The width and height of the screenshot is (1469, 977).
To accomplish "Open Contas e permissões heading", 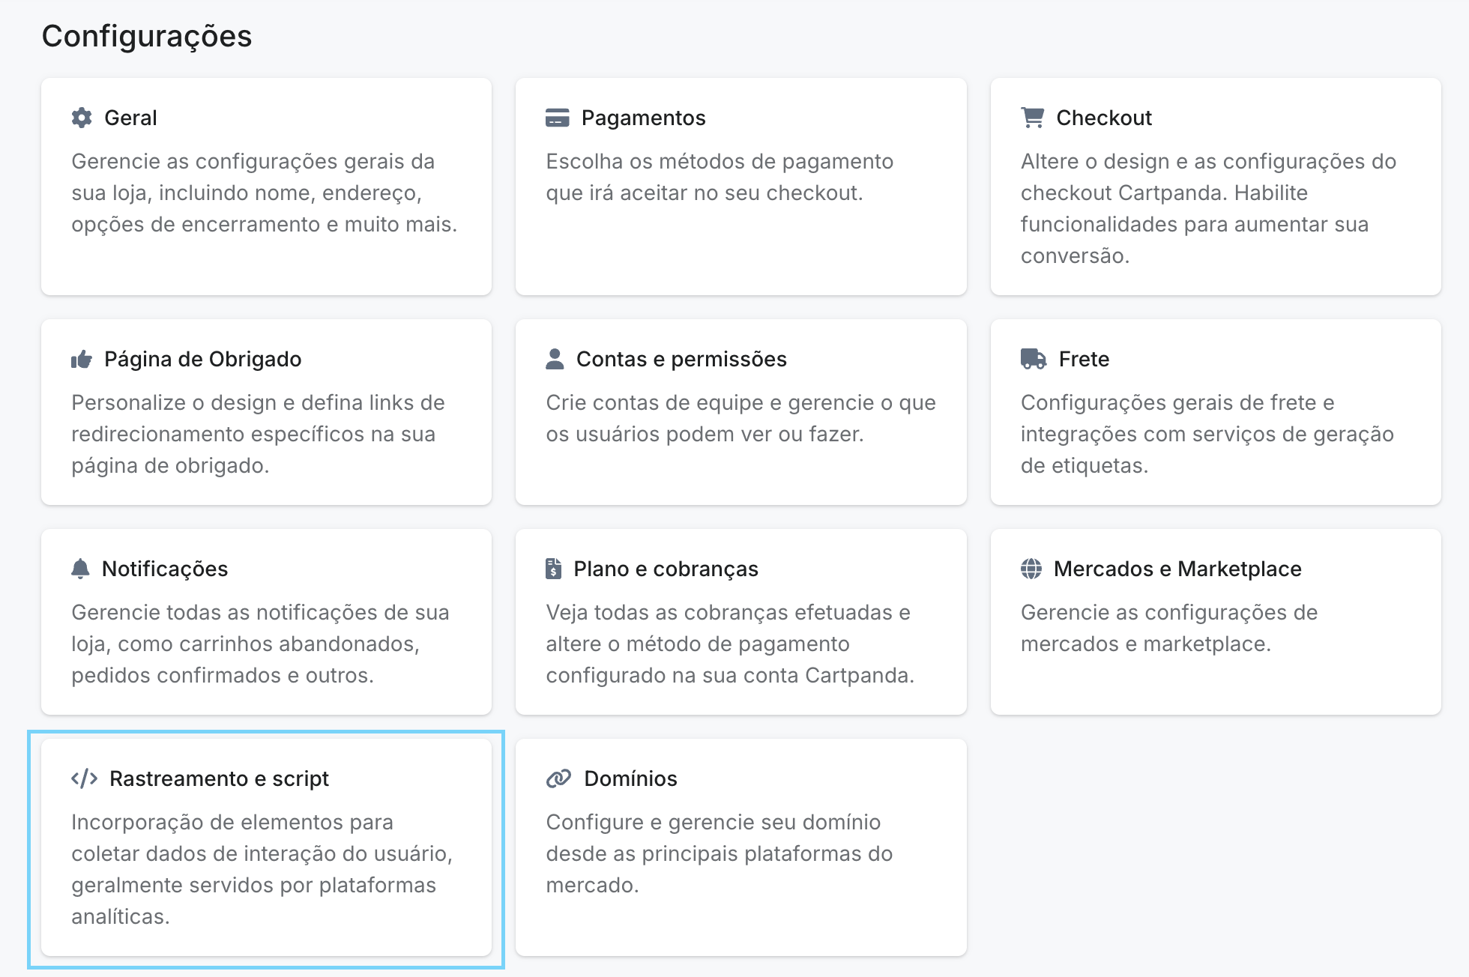I will pyautogui.click(x=681, y=359).
